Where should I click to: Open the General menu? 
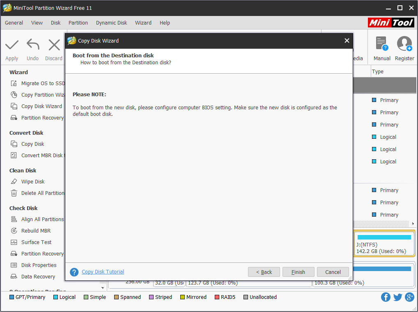point(14,23)
